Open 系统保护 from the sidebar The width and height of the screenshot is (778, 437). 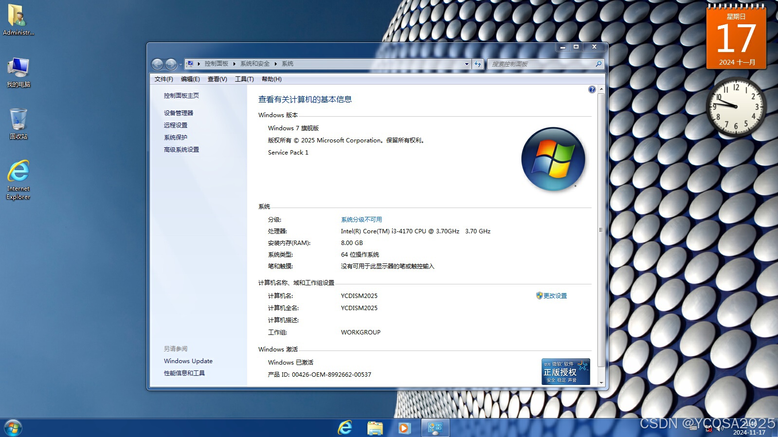pyautogui.click(x=176, y=138)
